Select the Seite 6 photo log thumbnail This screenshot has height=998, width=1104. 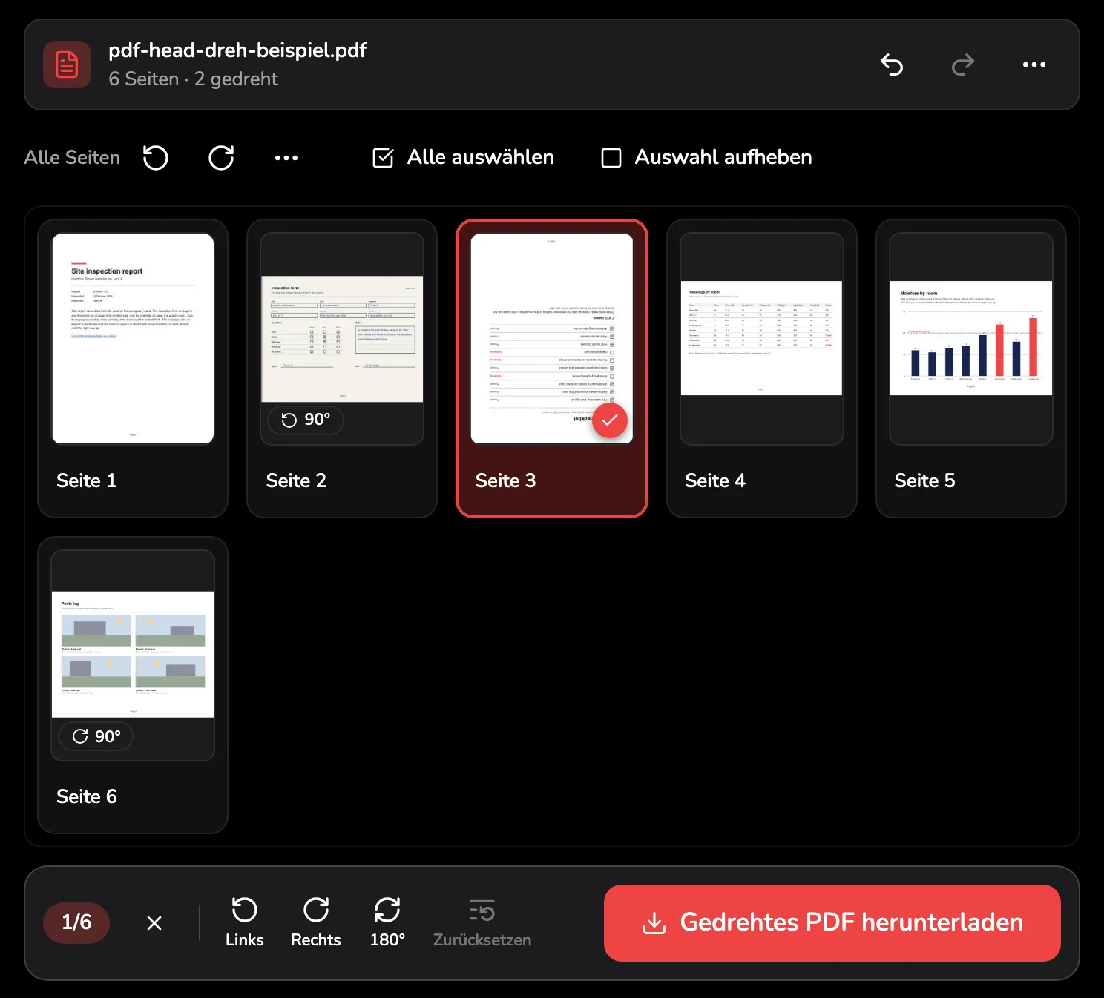pos(133,654)
